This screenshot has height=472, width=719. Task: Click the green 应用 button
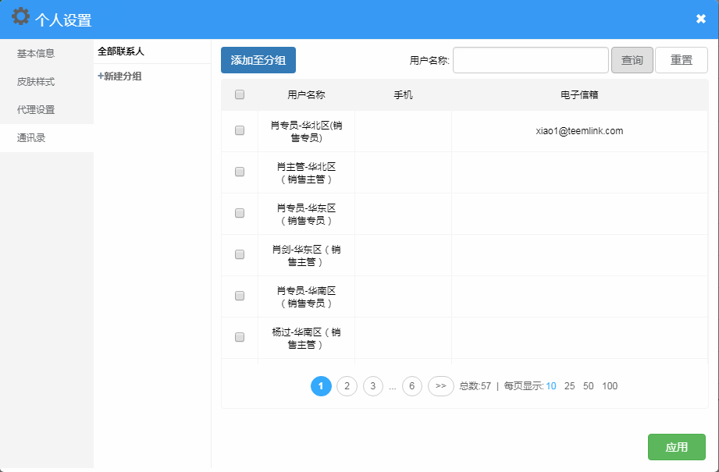[676, 447]
